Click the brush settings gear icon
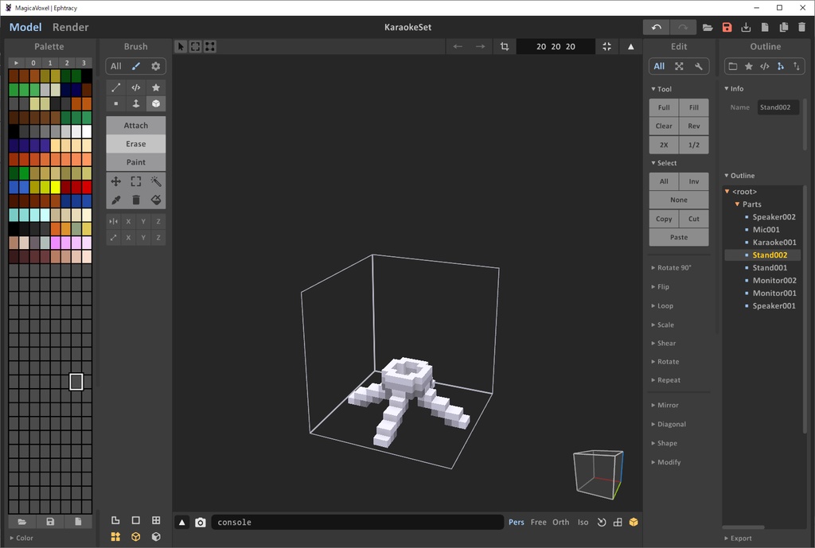This screenshot has height=548, width=815. coord(155,66)
